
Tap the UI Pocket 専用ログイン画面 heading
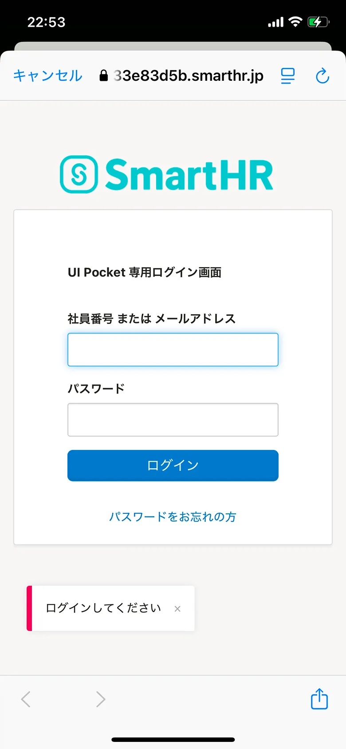[145, 272]
